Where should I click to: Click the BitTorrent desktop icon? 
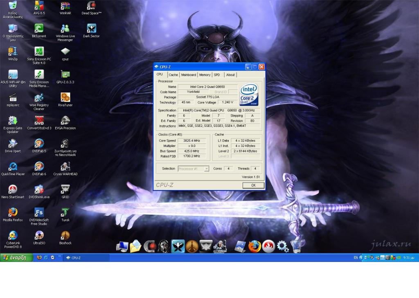(39, 30)
